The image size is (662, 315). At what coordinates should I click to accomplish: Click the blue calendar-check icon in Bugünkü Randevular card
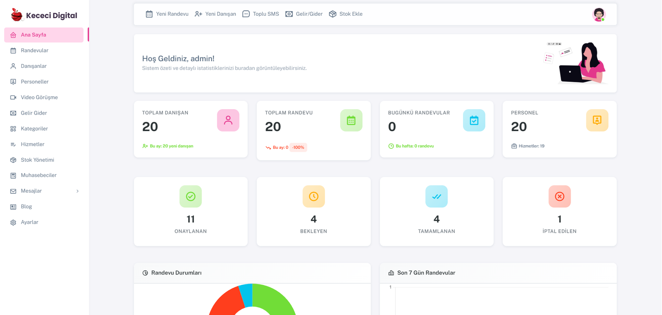tap(474, 120)
